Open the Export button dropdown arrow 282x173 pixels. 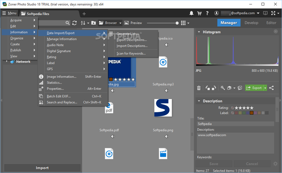click(265, 88)
